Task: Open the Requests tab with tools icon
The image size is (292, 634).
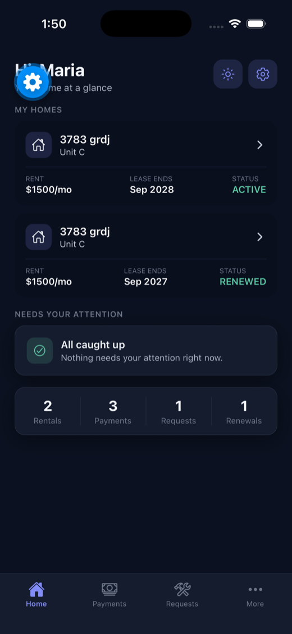Action: tap(182, 595)
